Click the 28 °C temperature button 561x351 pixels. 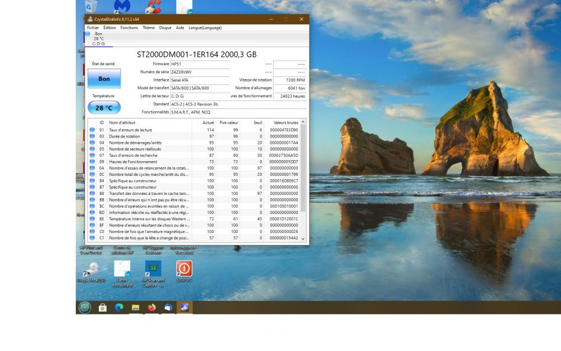[x=104, y=108]
